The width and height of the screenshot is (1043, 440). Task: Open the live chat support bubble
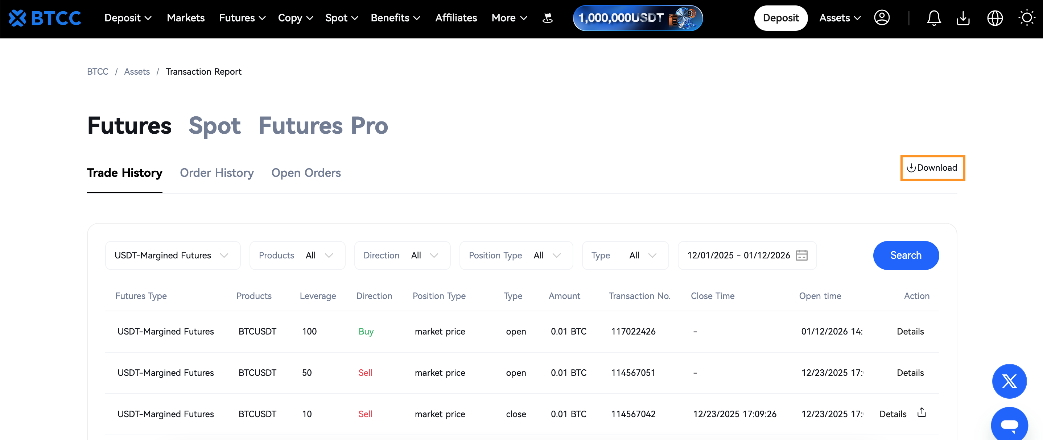(x=1009, y=424)
